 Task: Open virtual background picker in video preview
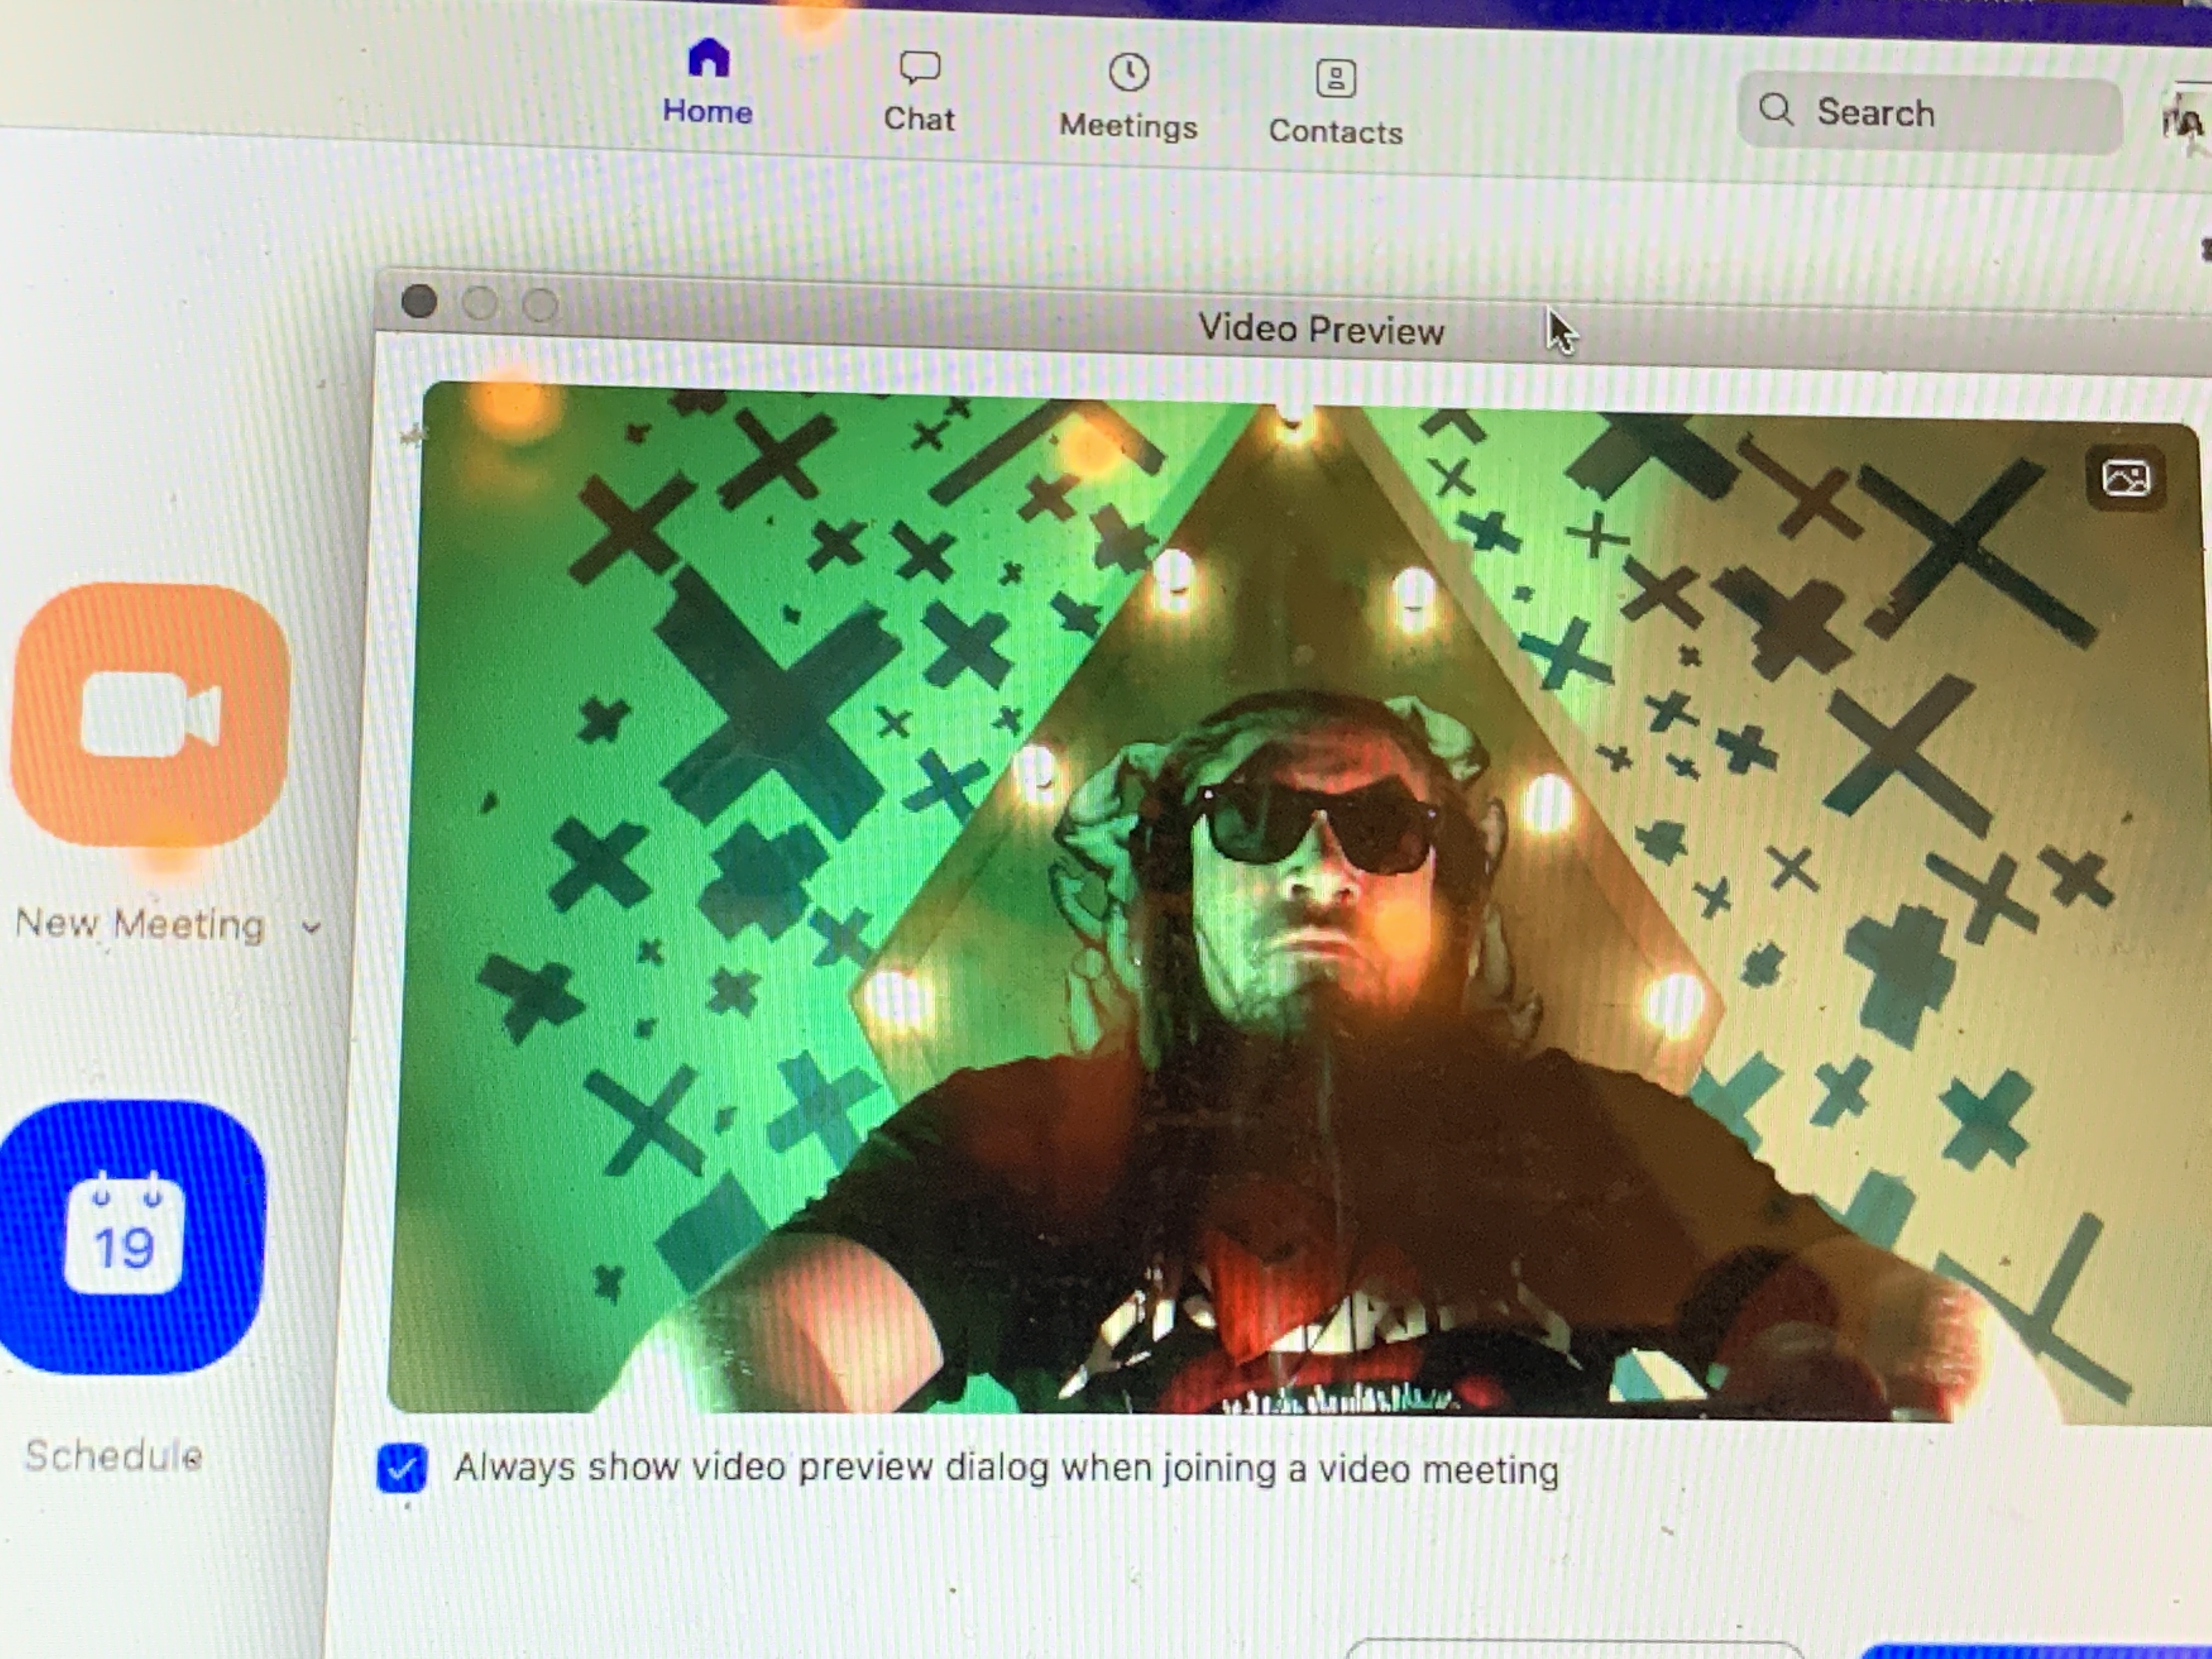pos(2125,478)
